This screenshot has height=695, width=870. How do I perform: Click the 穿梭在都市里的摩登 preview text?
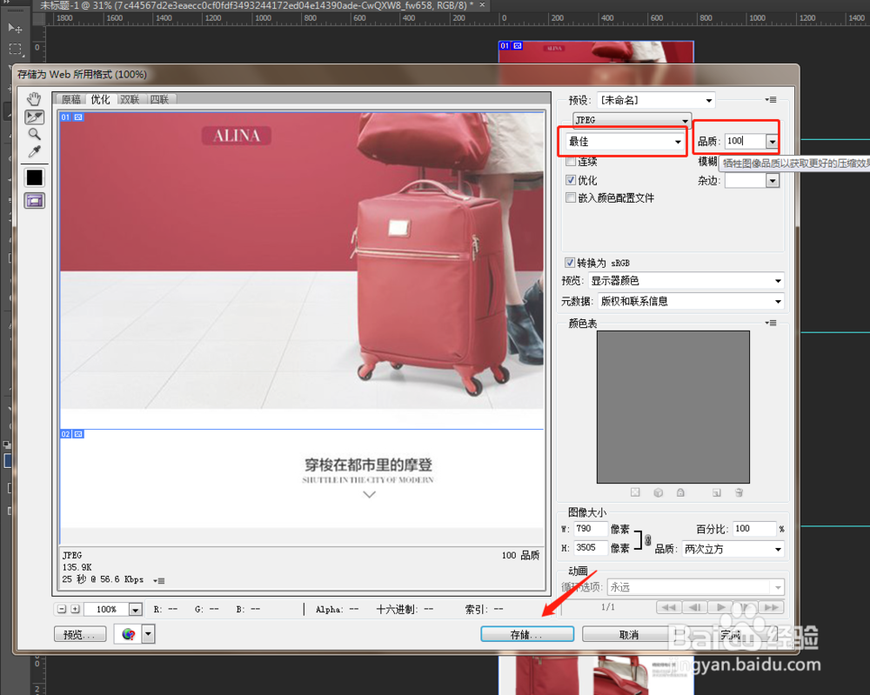click(x=368, y=464)
